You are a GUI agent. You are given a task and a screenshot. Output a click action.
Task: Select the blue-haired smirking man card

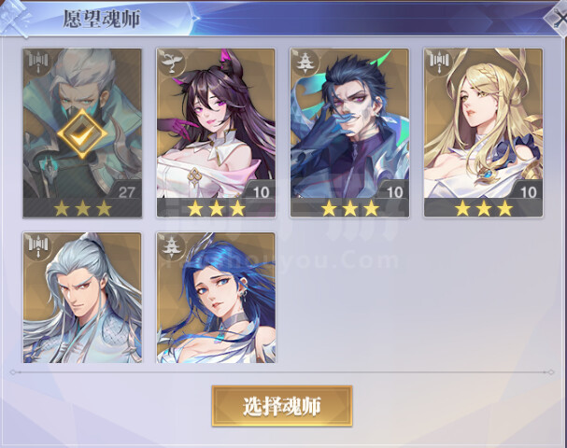coord(349,133)
